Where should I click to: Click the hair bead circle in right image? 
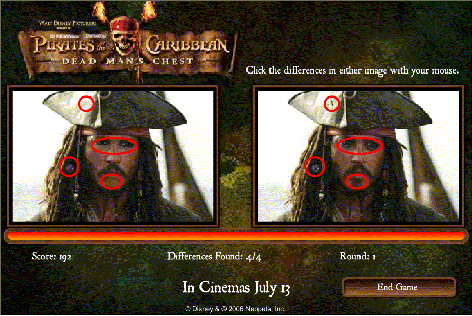315,166
